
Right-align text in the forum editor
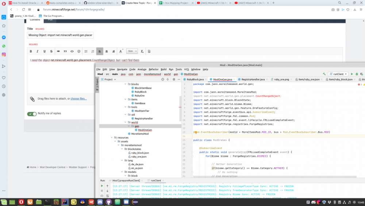pos(114,51)
